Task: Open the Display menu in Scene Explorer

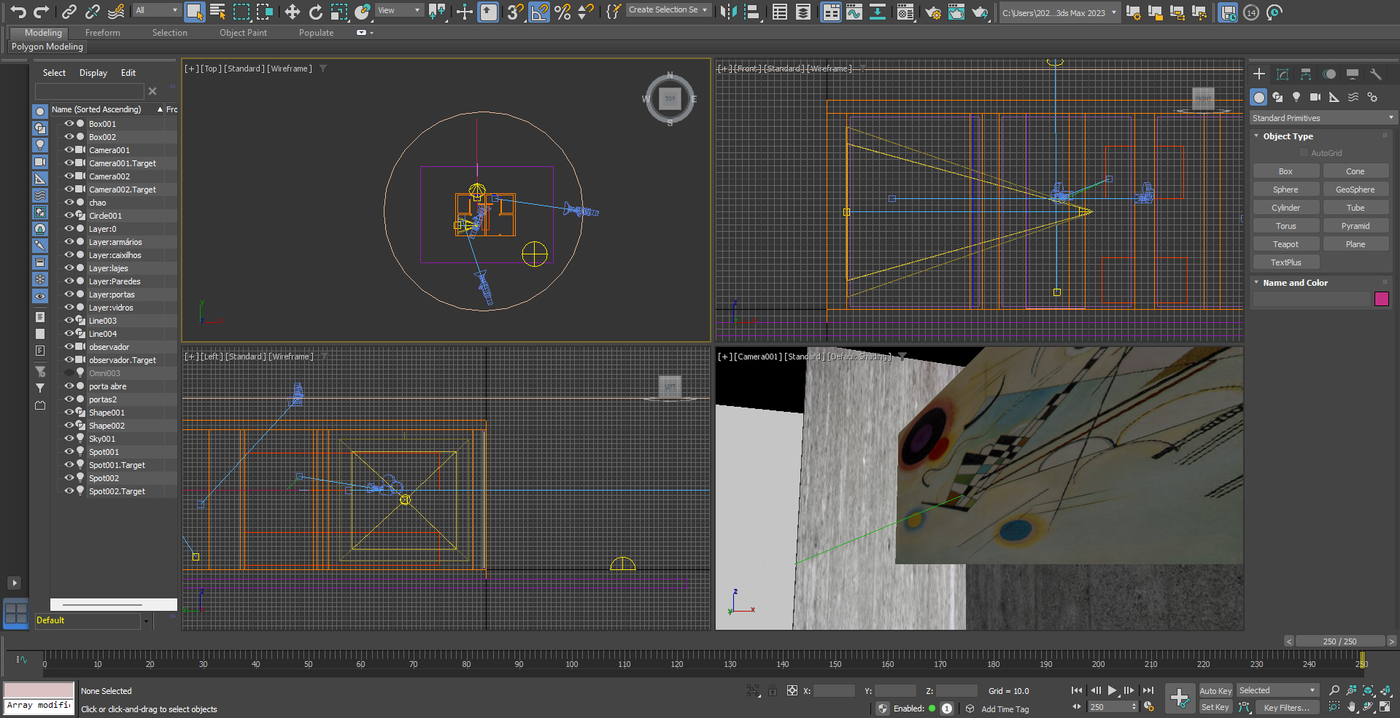Action: click(93, 73)
